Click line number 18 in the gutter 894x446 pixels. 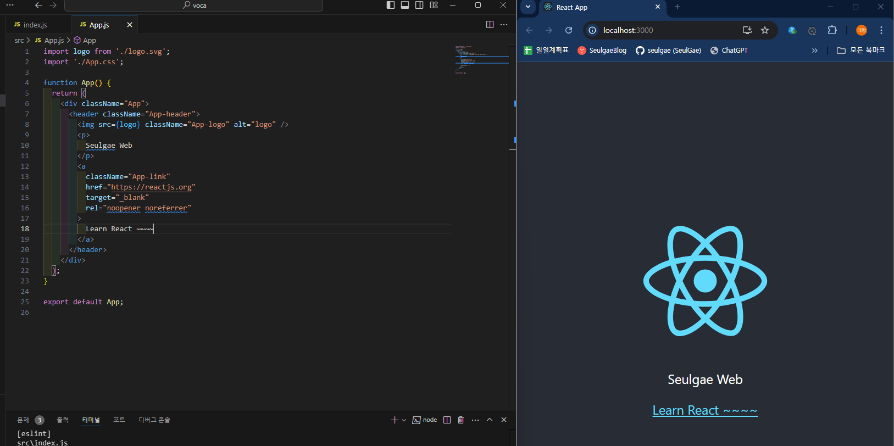(25, 229)
